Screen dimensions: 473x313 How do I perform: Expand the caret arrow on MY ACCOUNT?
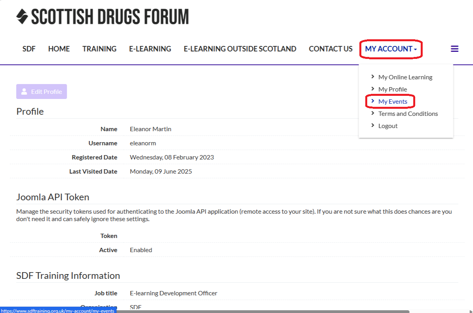pyautogui.click(x=415, y=49)
